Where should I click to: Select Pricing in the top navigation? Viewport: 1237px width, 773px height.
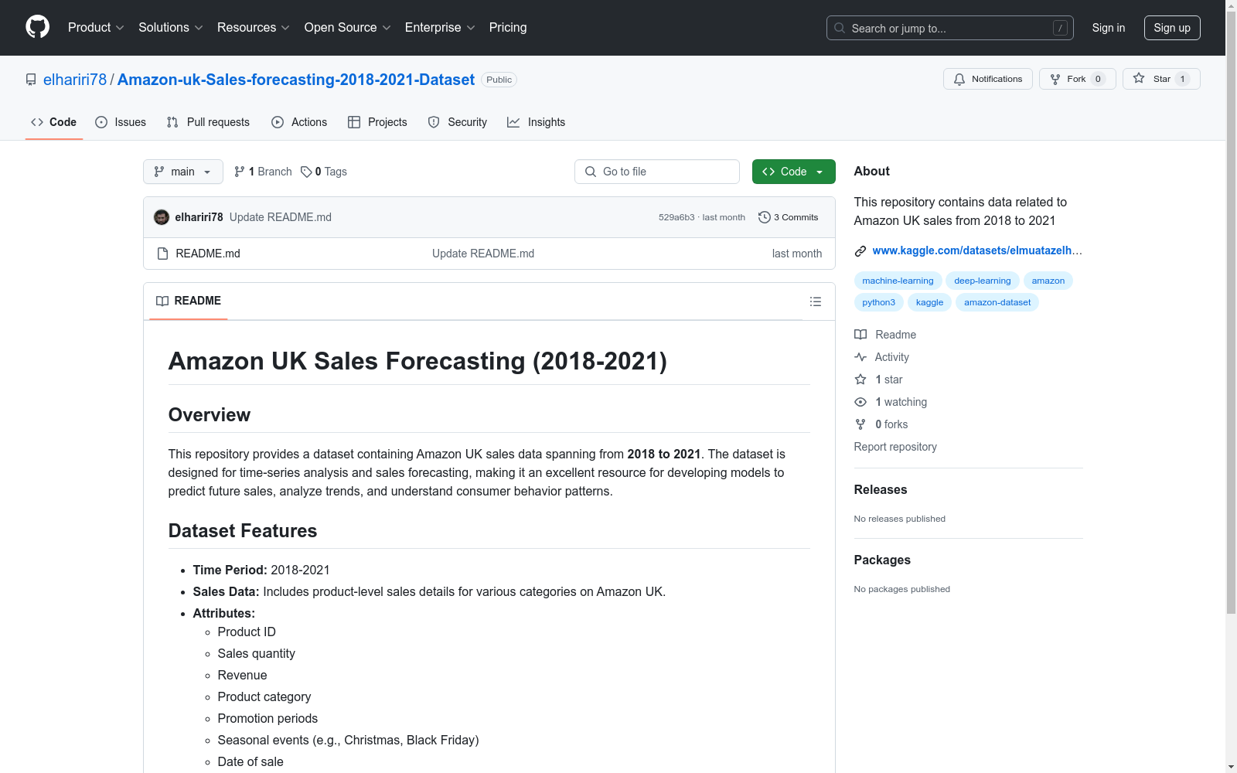(x=507, y=27)
